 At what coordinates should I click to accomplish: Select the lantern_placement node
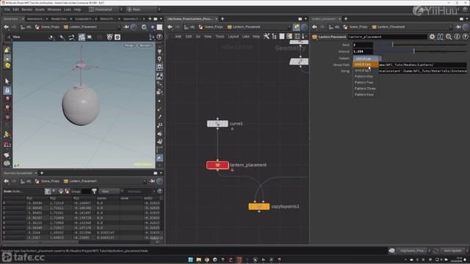tap(217, 165)
